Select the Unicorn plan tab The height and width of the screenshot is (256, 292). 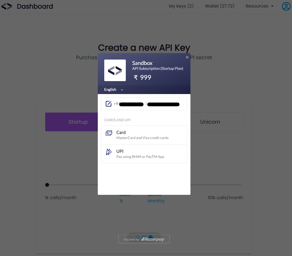point(217,122)
